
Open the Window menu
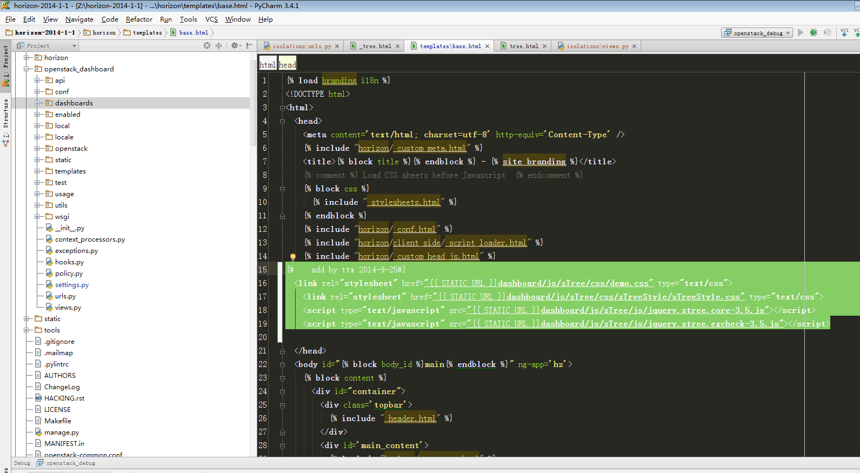(238, 19)
